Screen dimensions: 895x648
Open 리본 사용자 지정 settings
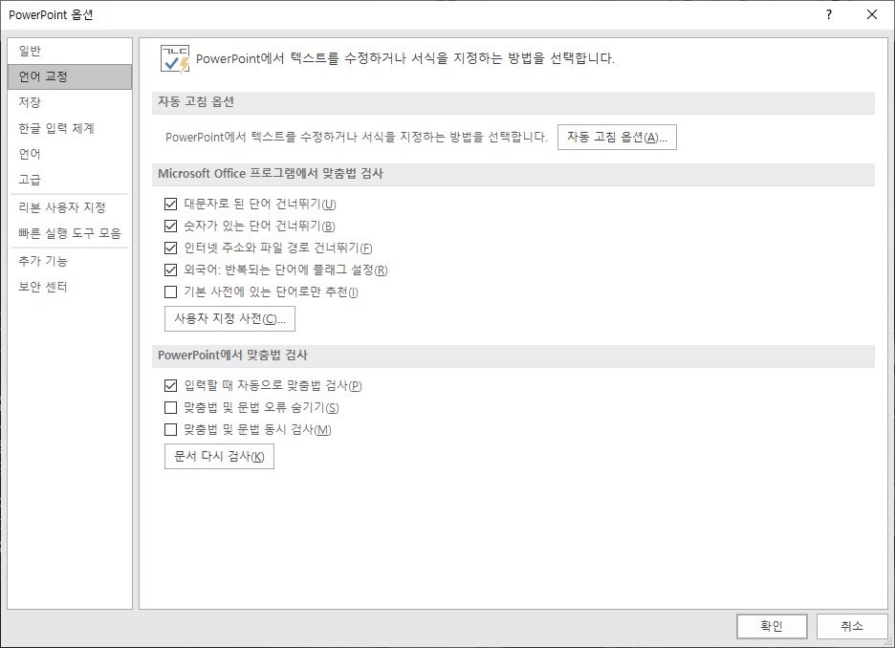point(70,207)
